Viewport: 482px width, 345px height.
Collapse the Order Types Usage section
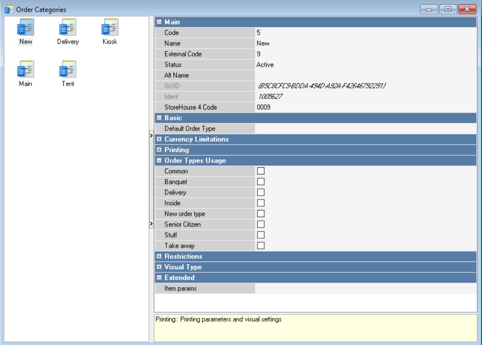pos(159,160)
